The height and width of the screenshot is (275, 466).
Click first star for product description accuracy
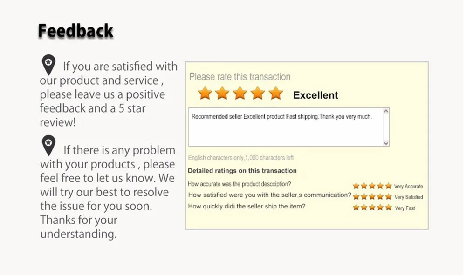click(356, 186)
